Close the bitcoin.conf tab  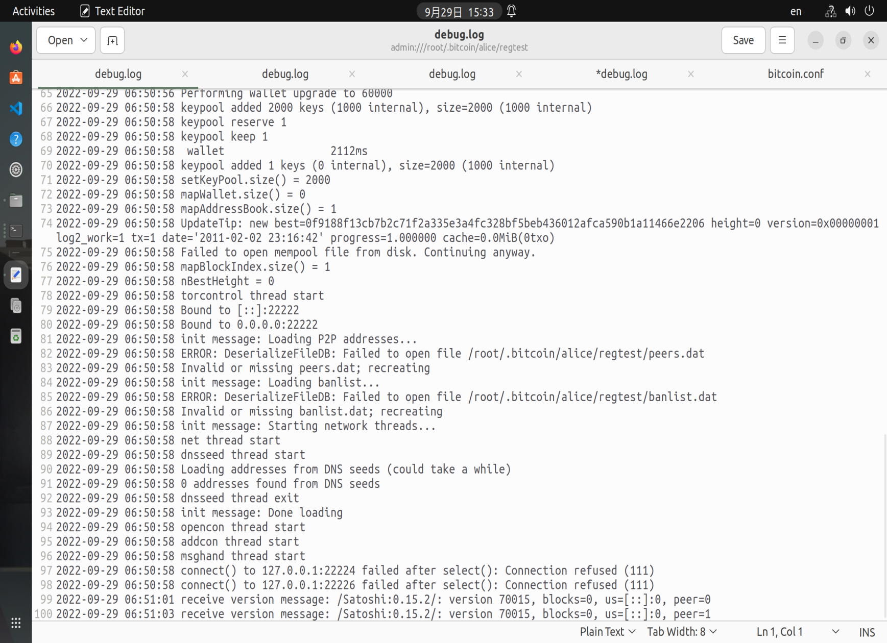(x=867, y=74)
